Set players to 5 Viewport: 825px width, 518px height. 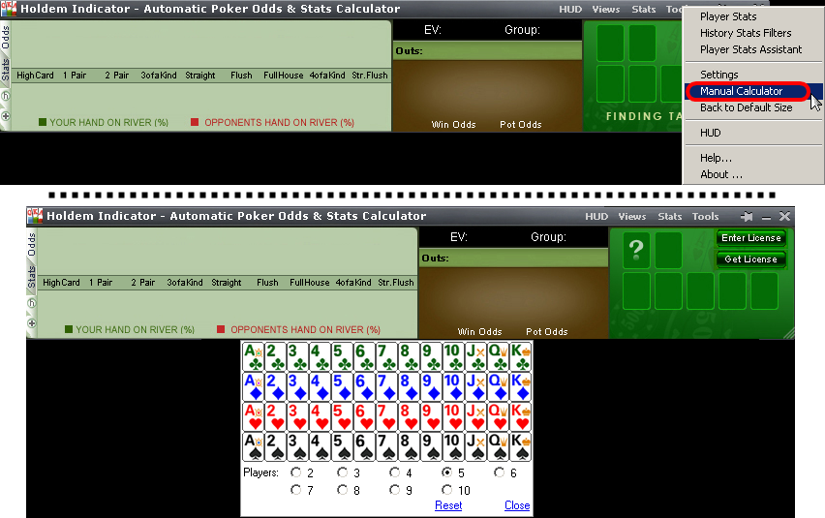coord(446,472)
